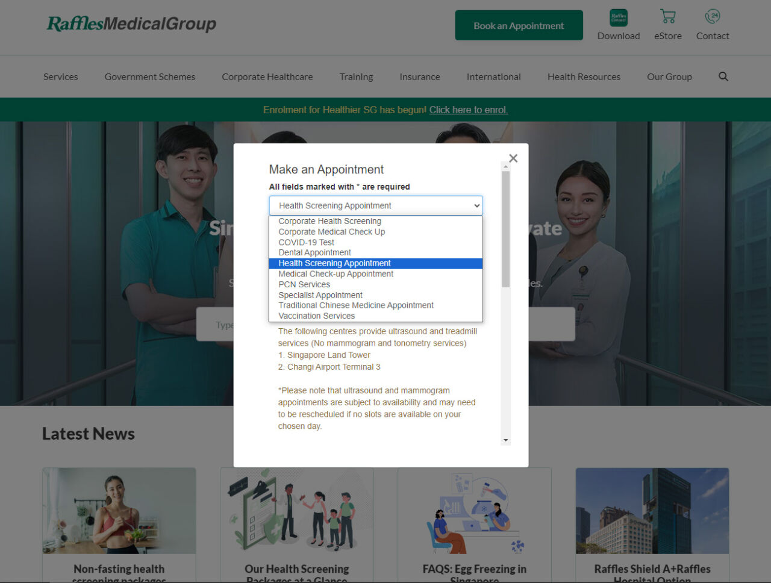Open the search magnifier icon

tap(723, 76)
